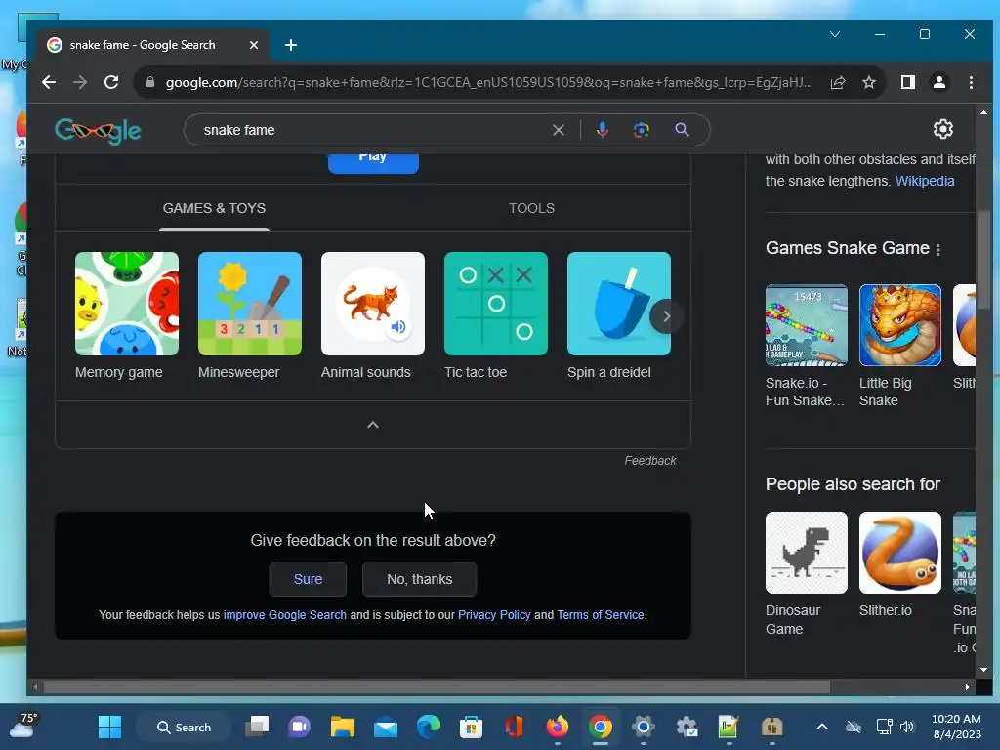
Task: Start search by voice microphone
Action: (x=602, y=130)
